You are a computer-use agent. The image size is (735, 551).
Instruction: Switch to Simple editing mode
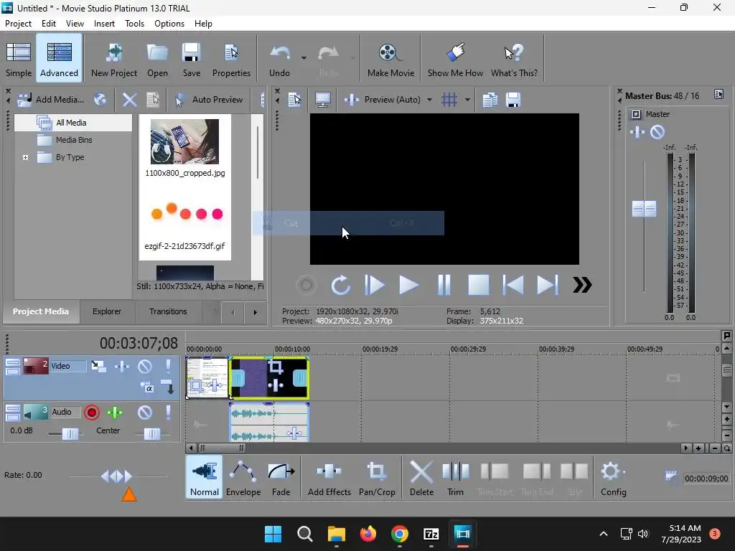click(19, 59)
